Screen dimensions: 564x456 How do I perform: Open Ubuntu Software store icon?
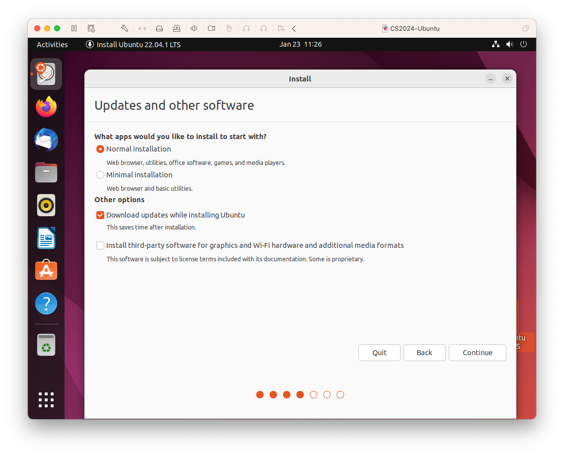pos(46,271)
